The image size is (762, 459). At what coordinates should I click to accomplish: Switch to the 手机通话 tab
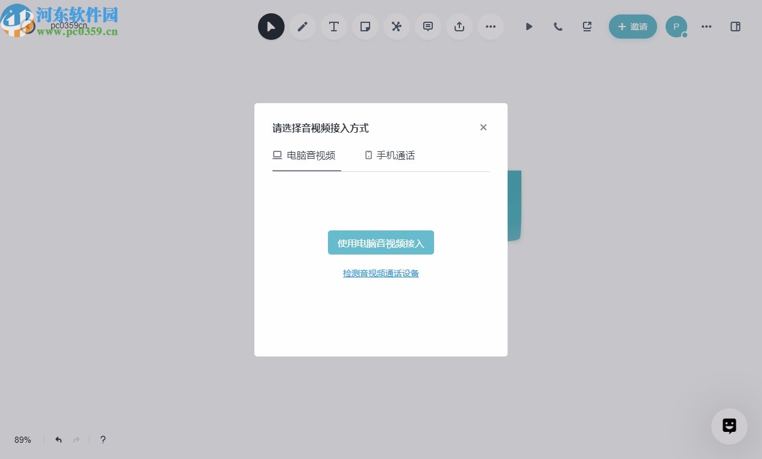390,155
